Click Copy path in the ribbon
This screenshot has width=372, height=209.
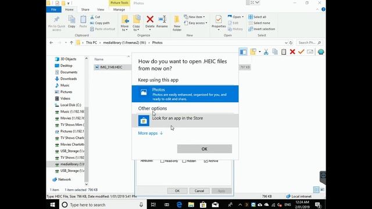pos(100,23)
